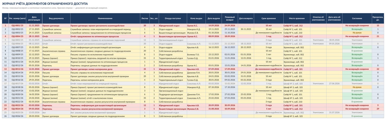Image resolution: width=386 pixels, height=120 pixels.
Task: Click the 'Дата выдачи' column header
Action: tap(214, 19)
